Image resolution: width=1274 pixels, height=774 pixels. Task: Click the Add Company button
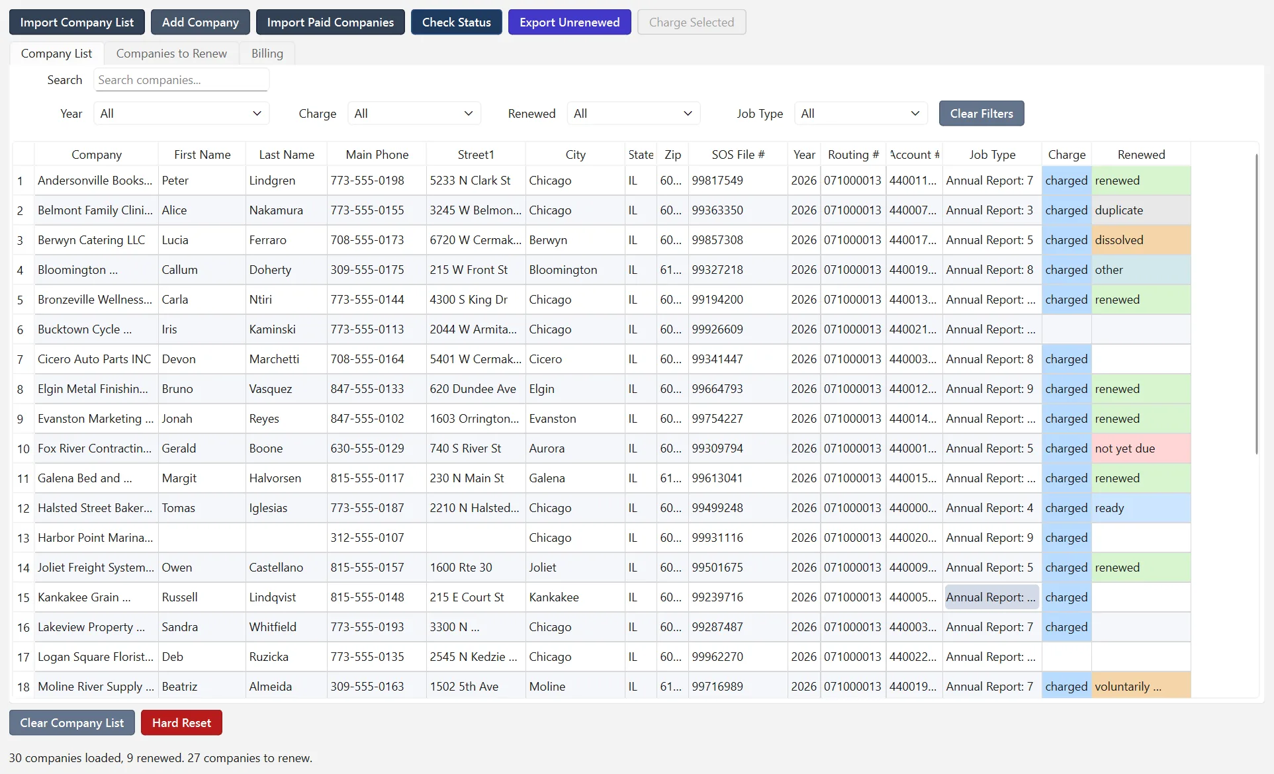point(201,22)
